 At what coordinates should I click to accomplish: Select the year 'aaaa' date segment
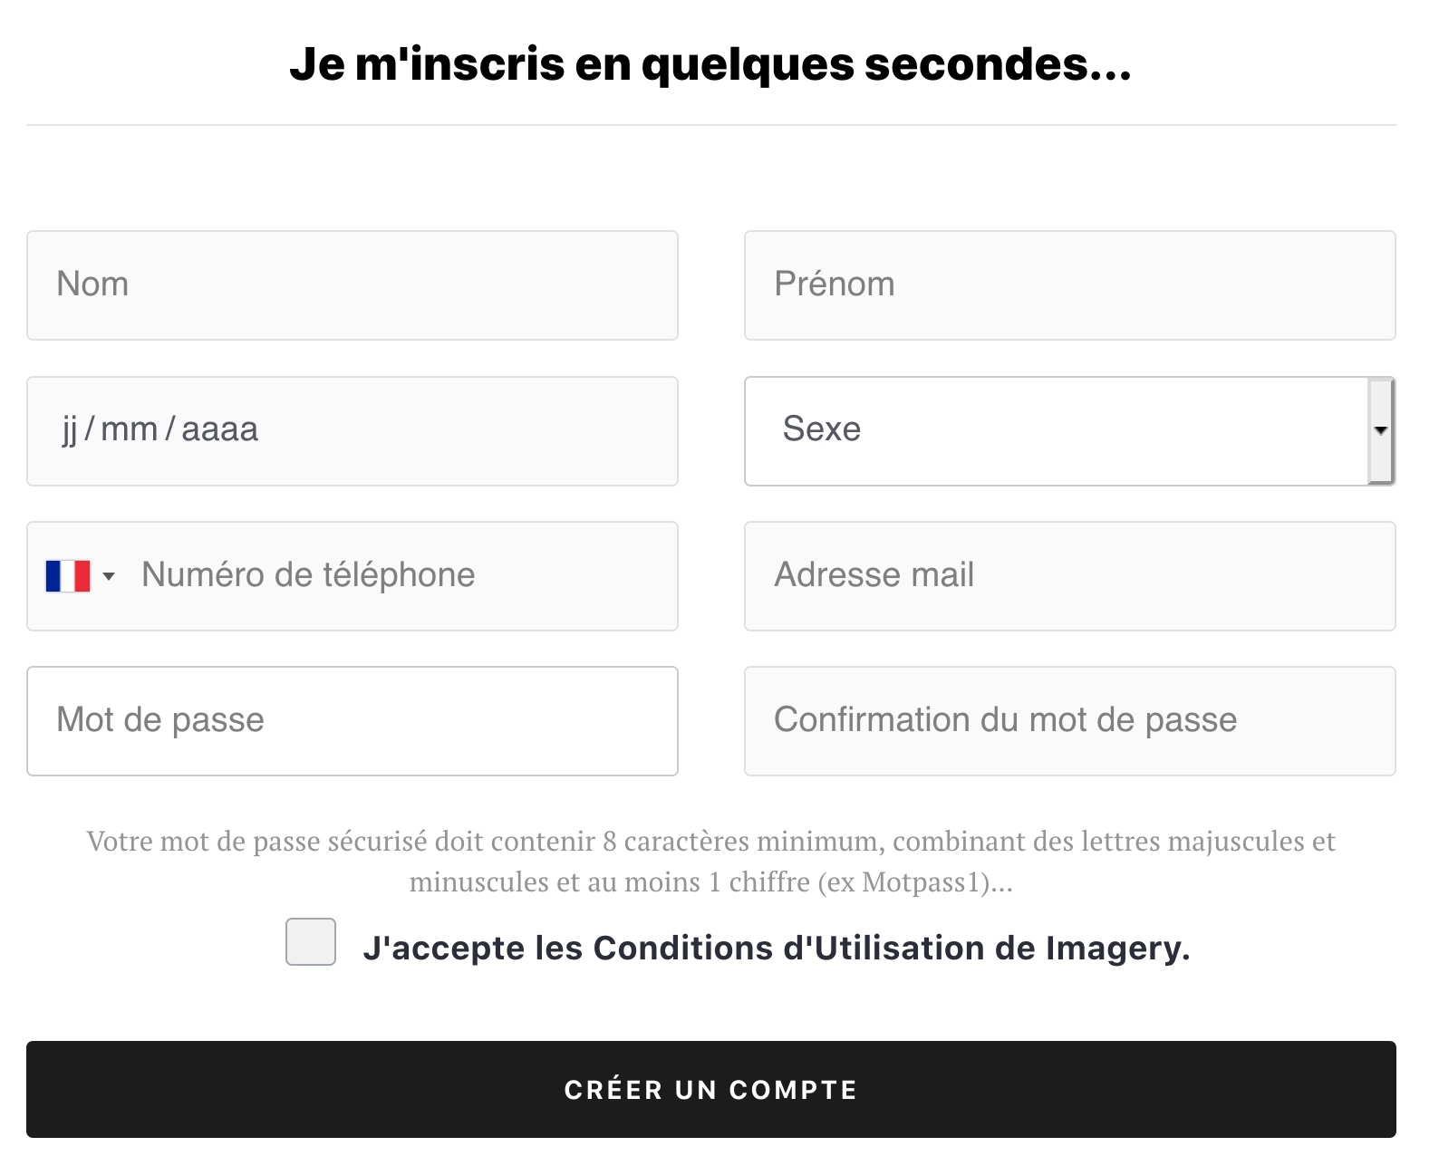coord(219,429)
